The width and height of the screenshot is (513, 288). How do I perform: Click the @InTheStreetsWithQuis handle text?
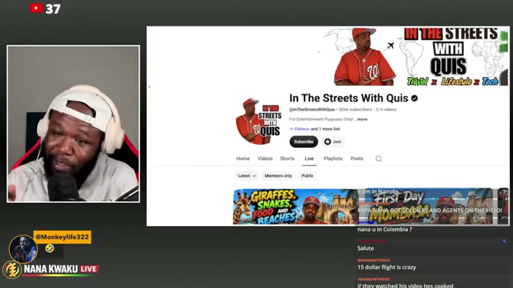click(x=312, y=109)
